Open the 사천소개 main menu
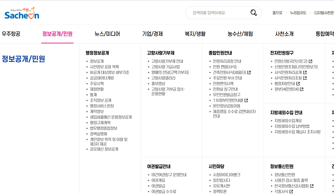 pos(284,34)
